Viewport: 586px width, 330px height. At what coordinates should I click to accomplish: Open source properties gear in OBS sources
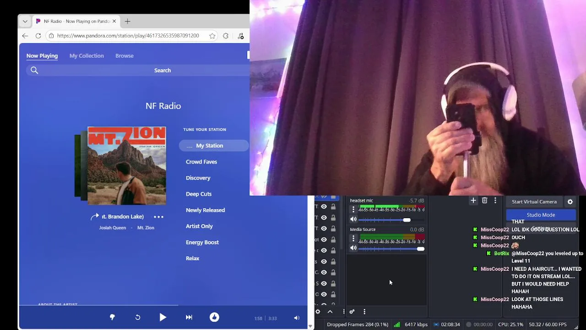tap(318, 312)
